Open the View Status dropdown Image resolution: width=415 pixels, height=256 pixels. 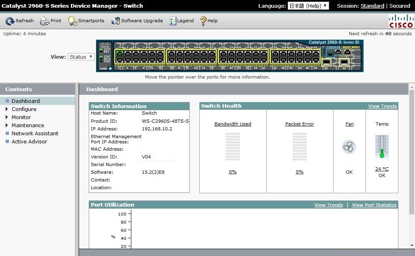(x=81, y=57)
